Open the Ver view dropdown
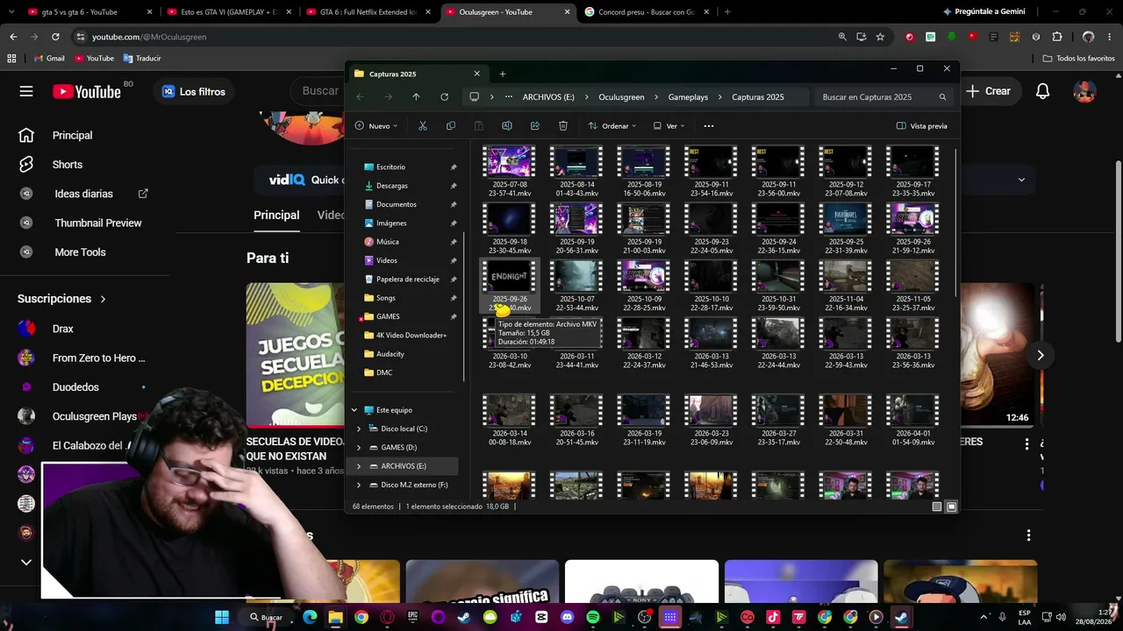1123x631 pixels. coord(669,126)
